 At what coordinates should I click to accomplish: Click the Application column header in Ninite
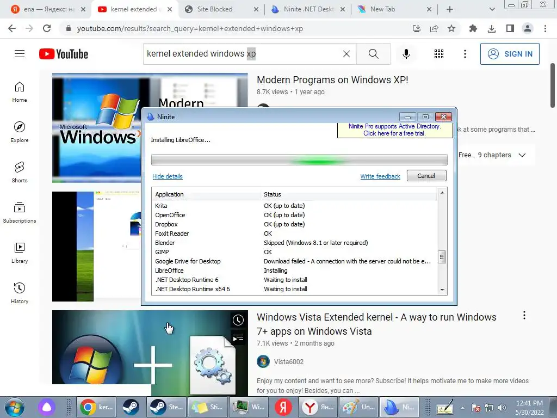pyautogui.click(x=206, y=194)
